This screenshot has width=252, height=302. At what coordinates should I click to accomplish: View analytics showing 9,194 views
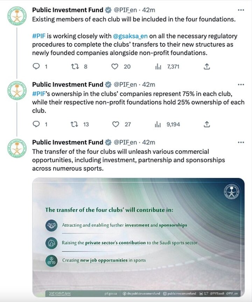tap(158, 124)
